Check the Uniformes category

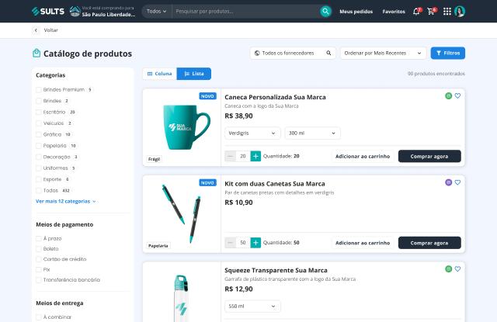pos(39,168)
